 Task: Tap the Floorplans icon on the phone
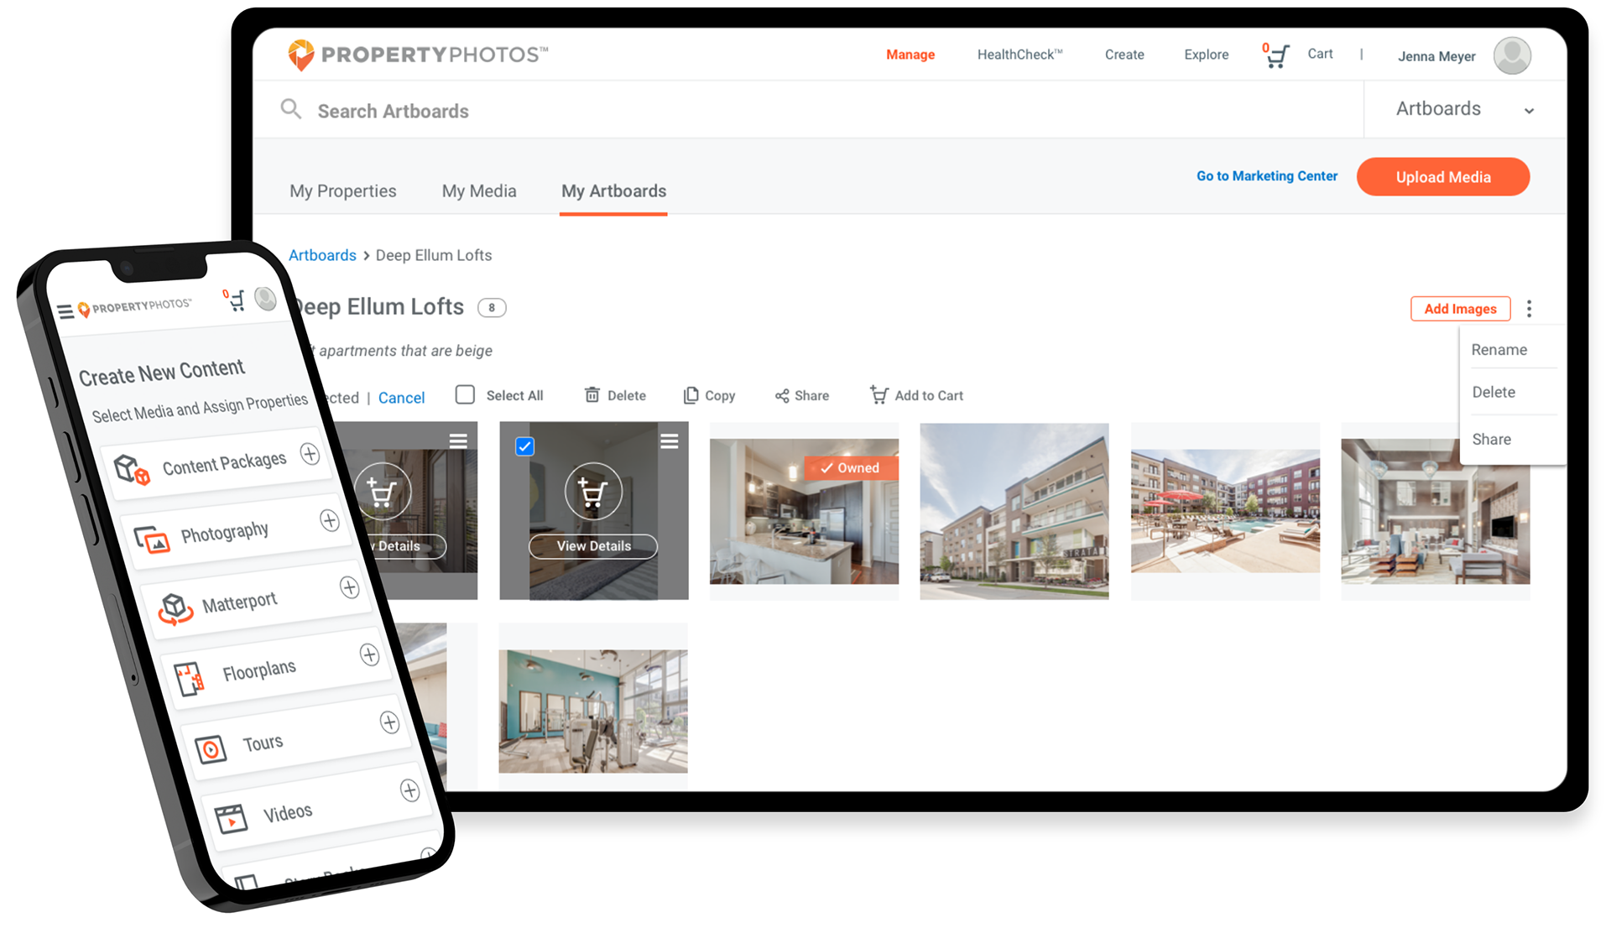point(189,678)
